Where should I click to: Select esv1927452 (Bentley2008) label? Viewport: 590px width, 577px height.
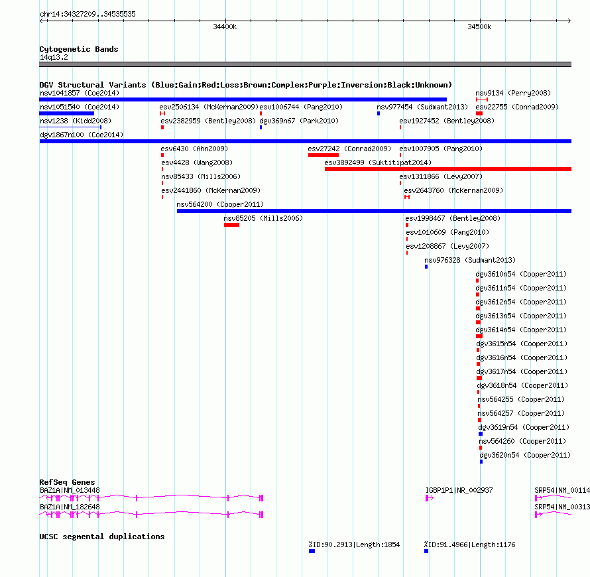[x=447, y=121]
